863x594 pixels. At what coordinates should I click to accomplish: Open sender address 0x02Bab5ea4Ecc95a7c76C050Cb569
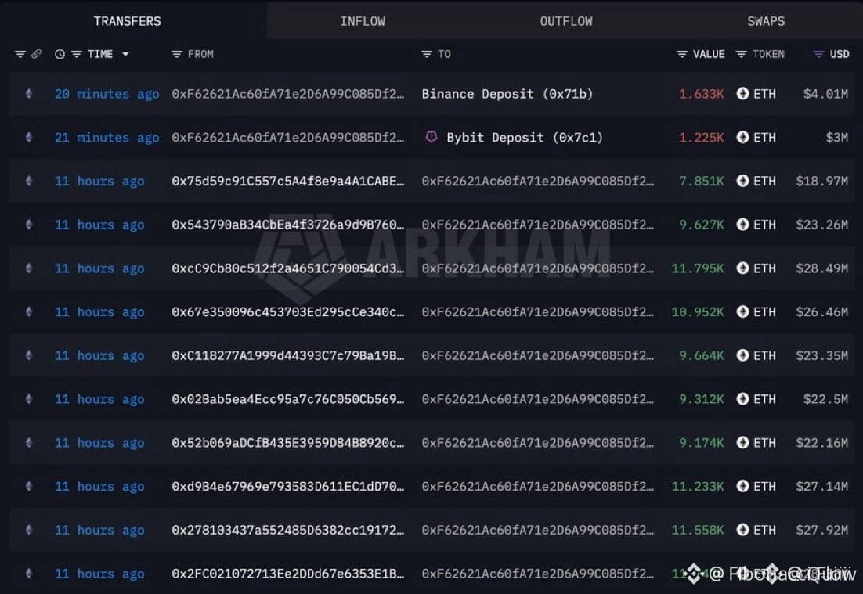[x=288, y=399]
